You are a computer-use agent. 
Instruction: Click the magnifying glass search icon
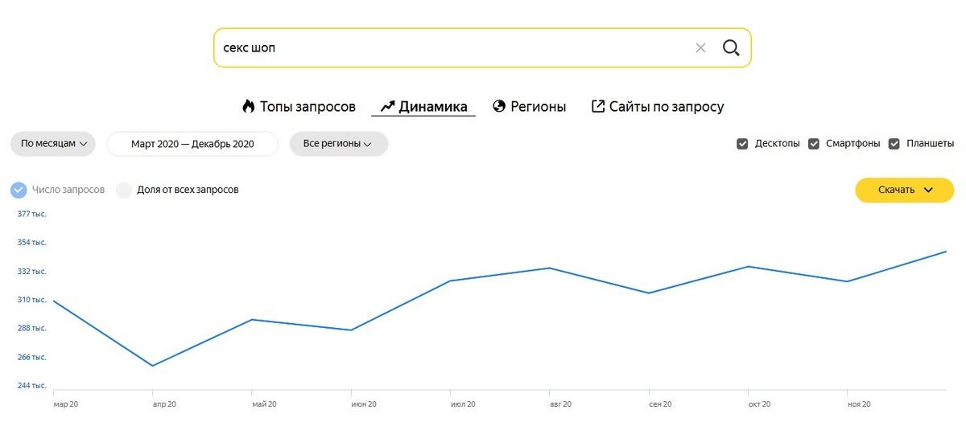pyautogui.click(x=731, y=48)
